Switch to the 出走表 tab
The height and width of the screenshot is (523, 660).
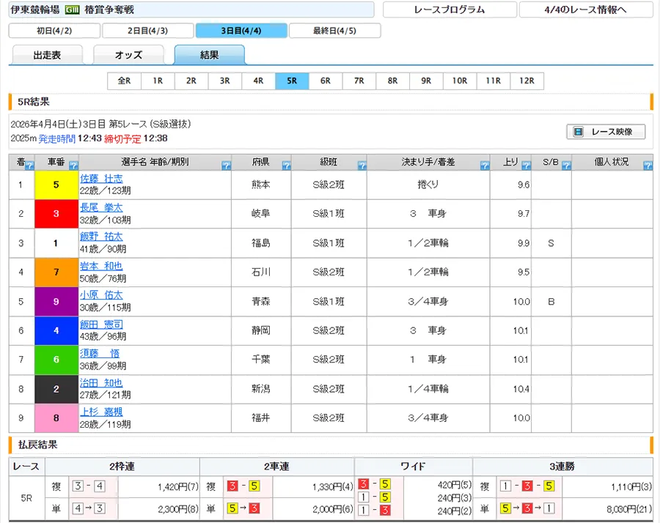(x=47, y=55)
